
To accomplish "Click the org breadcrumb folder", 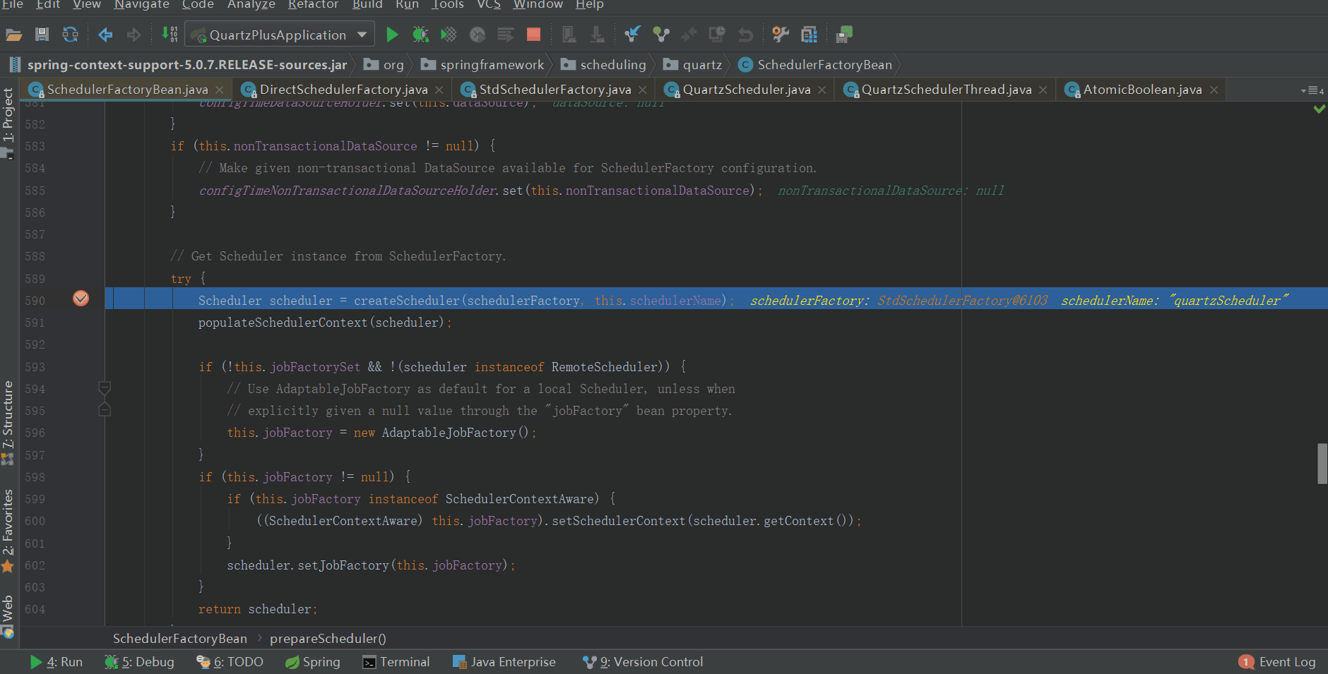I will point(384,65).
